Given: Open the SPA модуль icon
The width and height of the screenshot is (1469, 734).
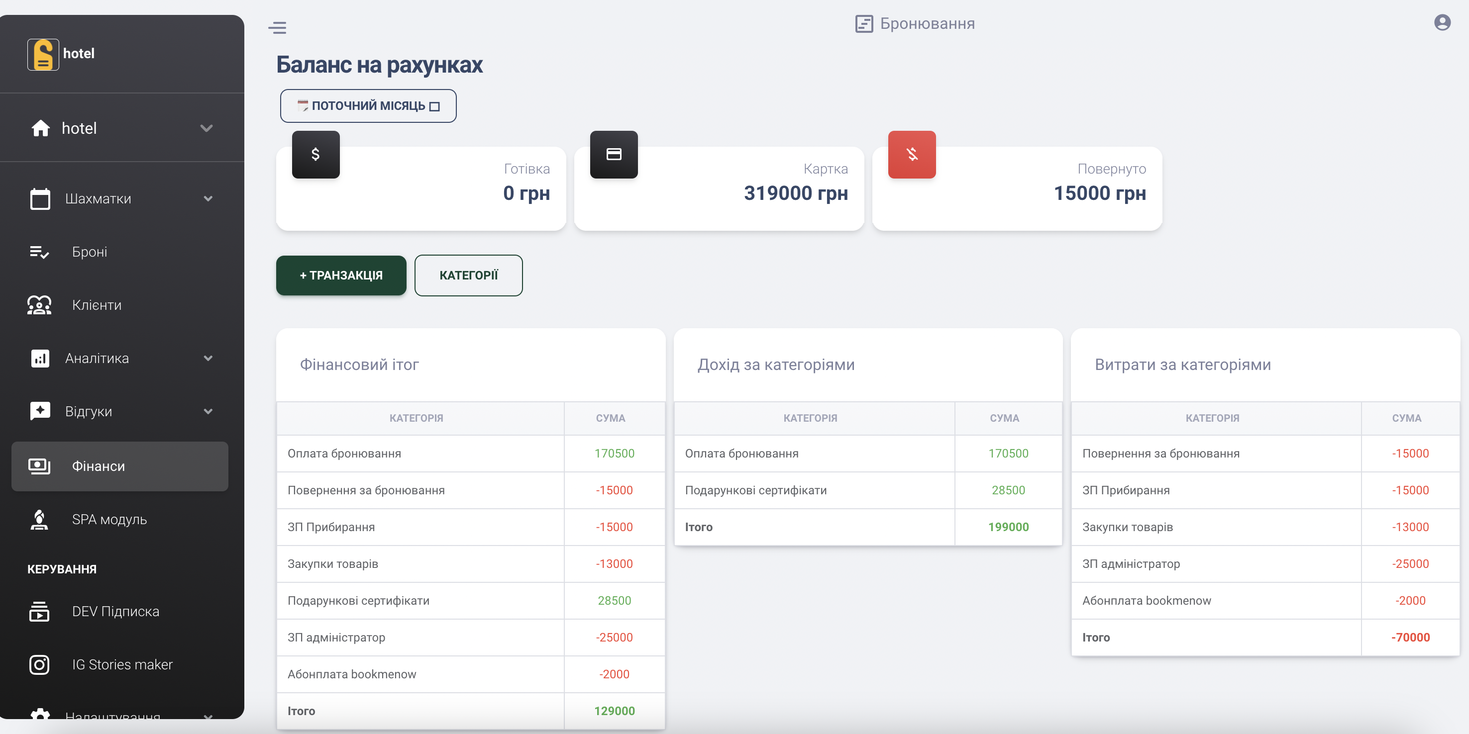Looking at the screenshot, I should pos(39,519).
